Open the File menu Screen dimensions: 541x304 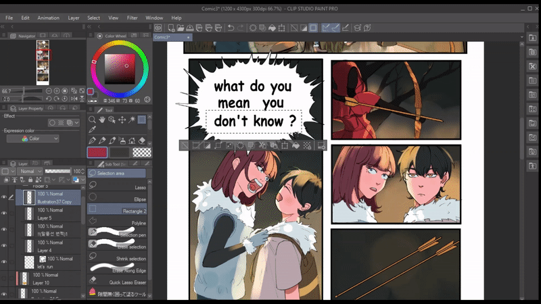[9, 18]
